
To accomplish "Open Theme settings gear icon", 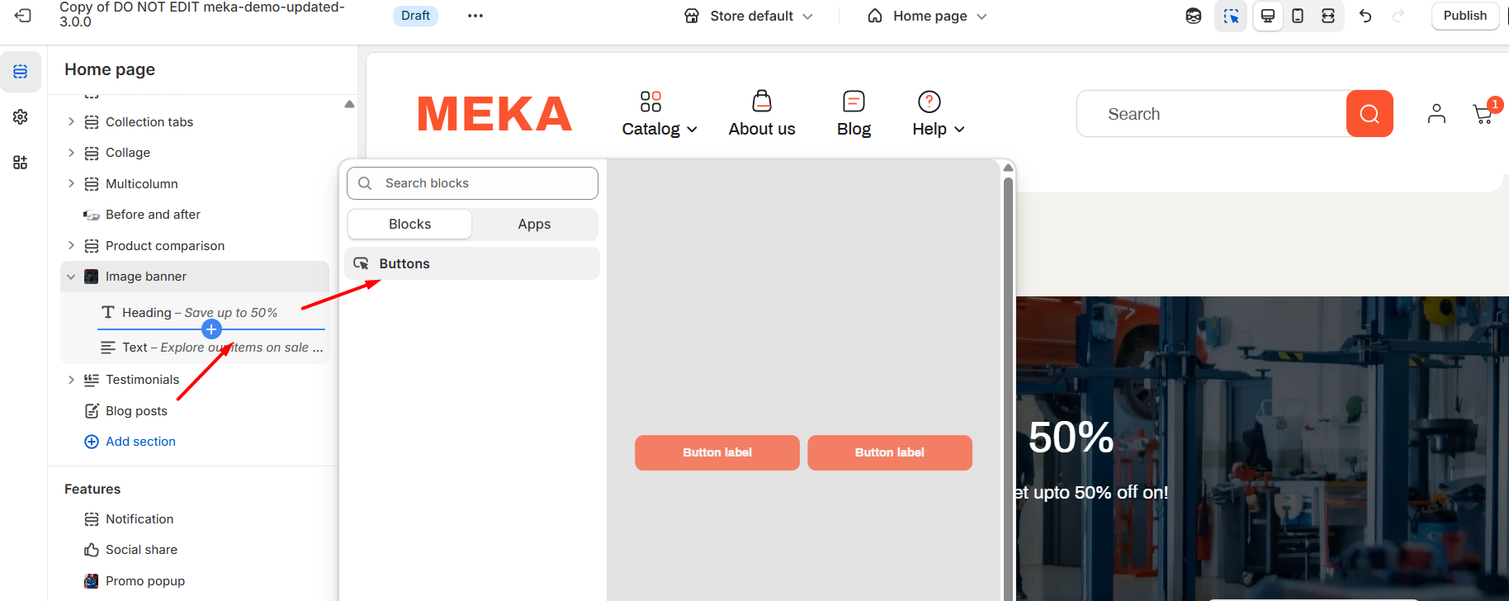I will coord(21,117).
